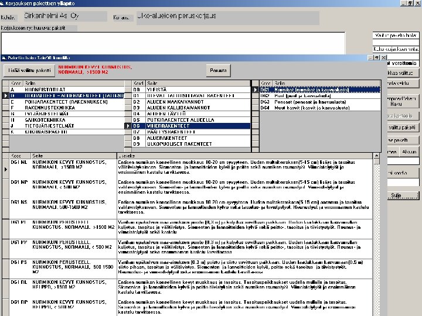Select row K KOKONAISPAKETIT

tap(67, 132)
